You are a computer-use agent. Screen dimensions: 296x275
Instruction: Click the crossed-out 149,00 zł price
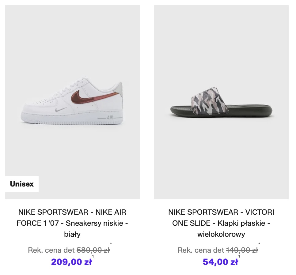[242, 250]
